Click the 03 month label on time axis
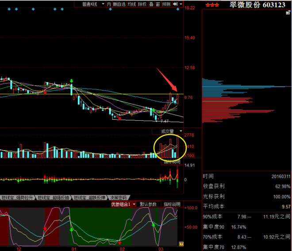The height and width of the screenshot is (251, 292). (161, 249)
